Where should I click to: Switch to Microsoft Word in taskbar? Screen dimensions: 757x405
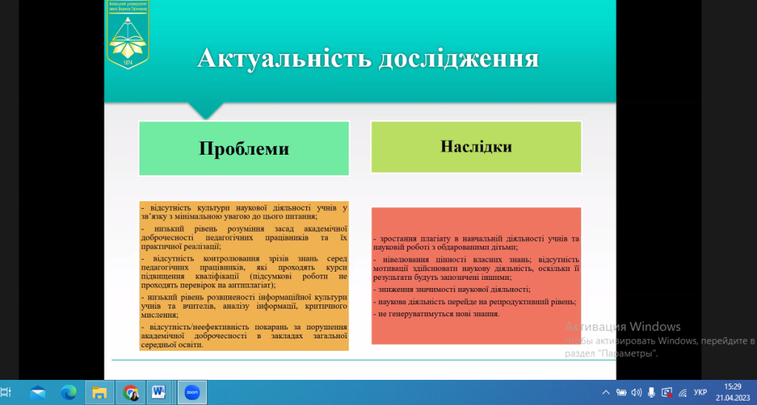coord(159,392)
